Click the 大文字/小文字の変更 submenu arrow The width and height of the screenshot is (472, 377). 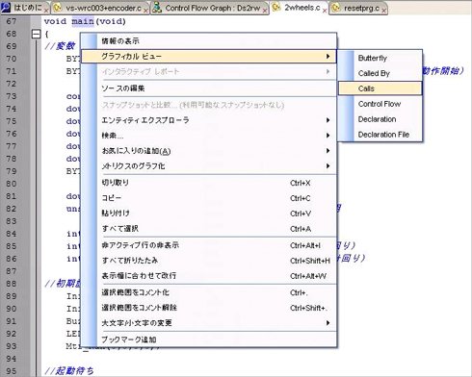pos(328,323)
